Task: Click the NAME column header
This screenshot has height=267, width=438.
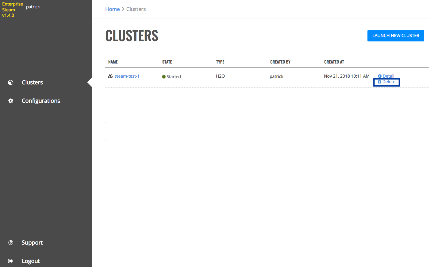Action: pos(113,62)
